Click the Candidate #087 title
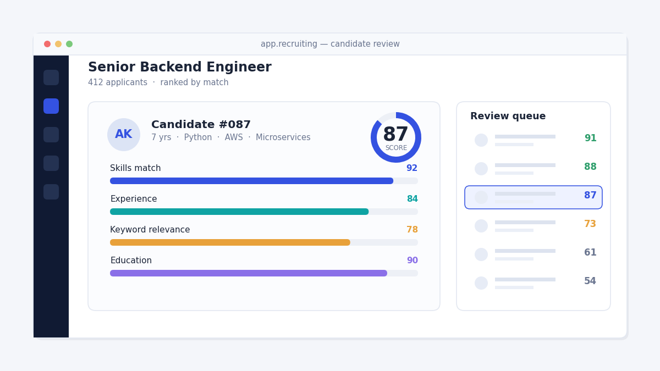This screenshot has width=660, height=371. 201,125
